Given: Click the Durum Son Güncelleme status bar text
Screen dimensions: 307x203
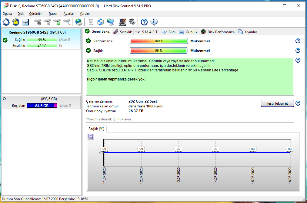Looking at the screenshot, I should (x=45, y=199).
